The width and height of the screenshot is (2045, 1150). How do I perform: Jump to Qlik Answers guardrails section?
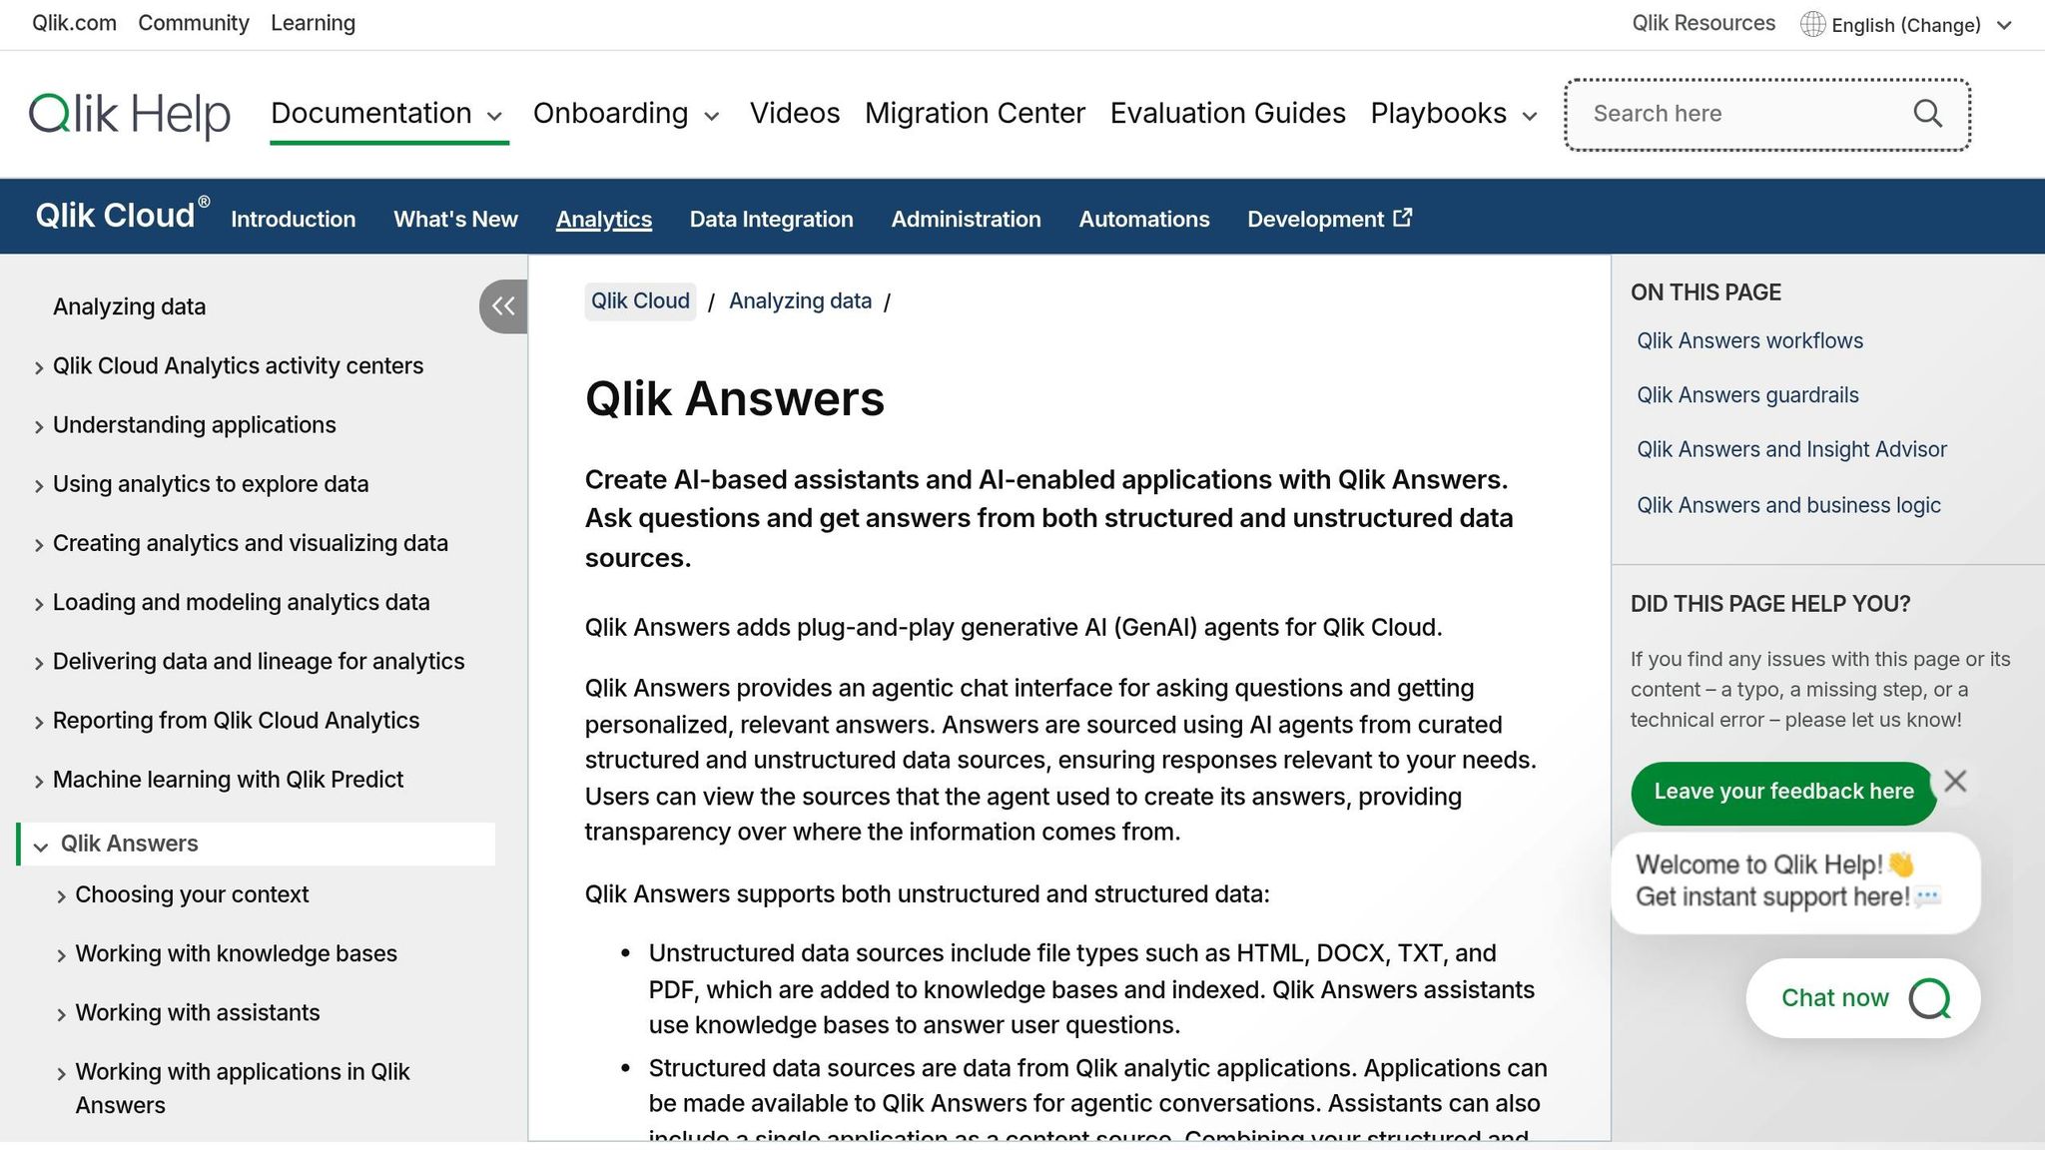tap(1747, 395)
